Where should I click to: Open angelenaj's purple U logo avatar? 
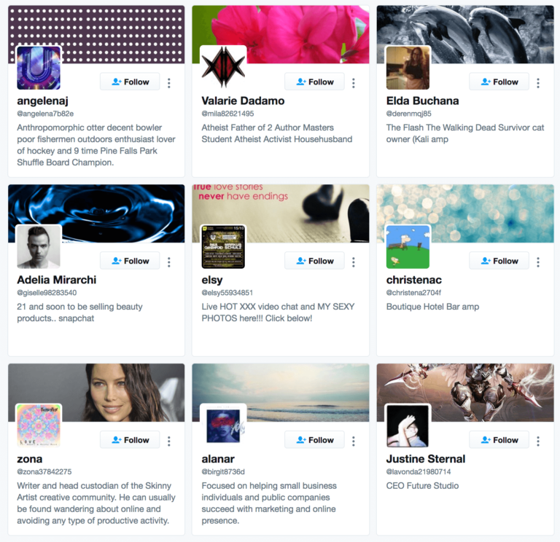pyautogui.click(x=39, y=68)
